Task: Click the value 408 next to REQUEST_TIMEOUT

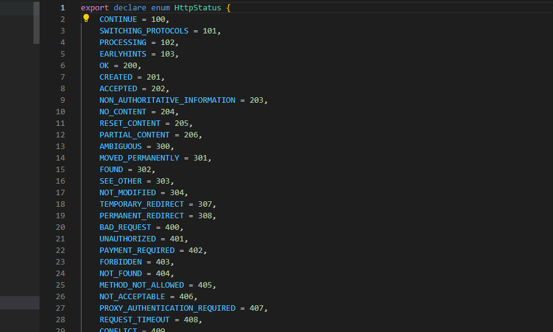Action: pyautogui.click(x=191, y=320)
